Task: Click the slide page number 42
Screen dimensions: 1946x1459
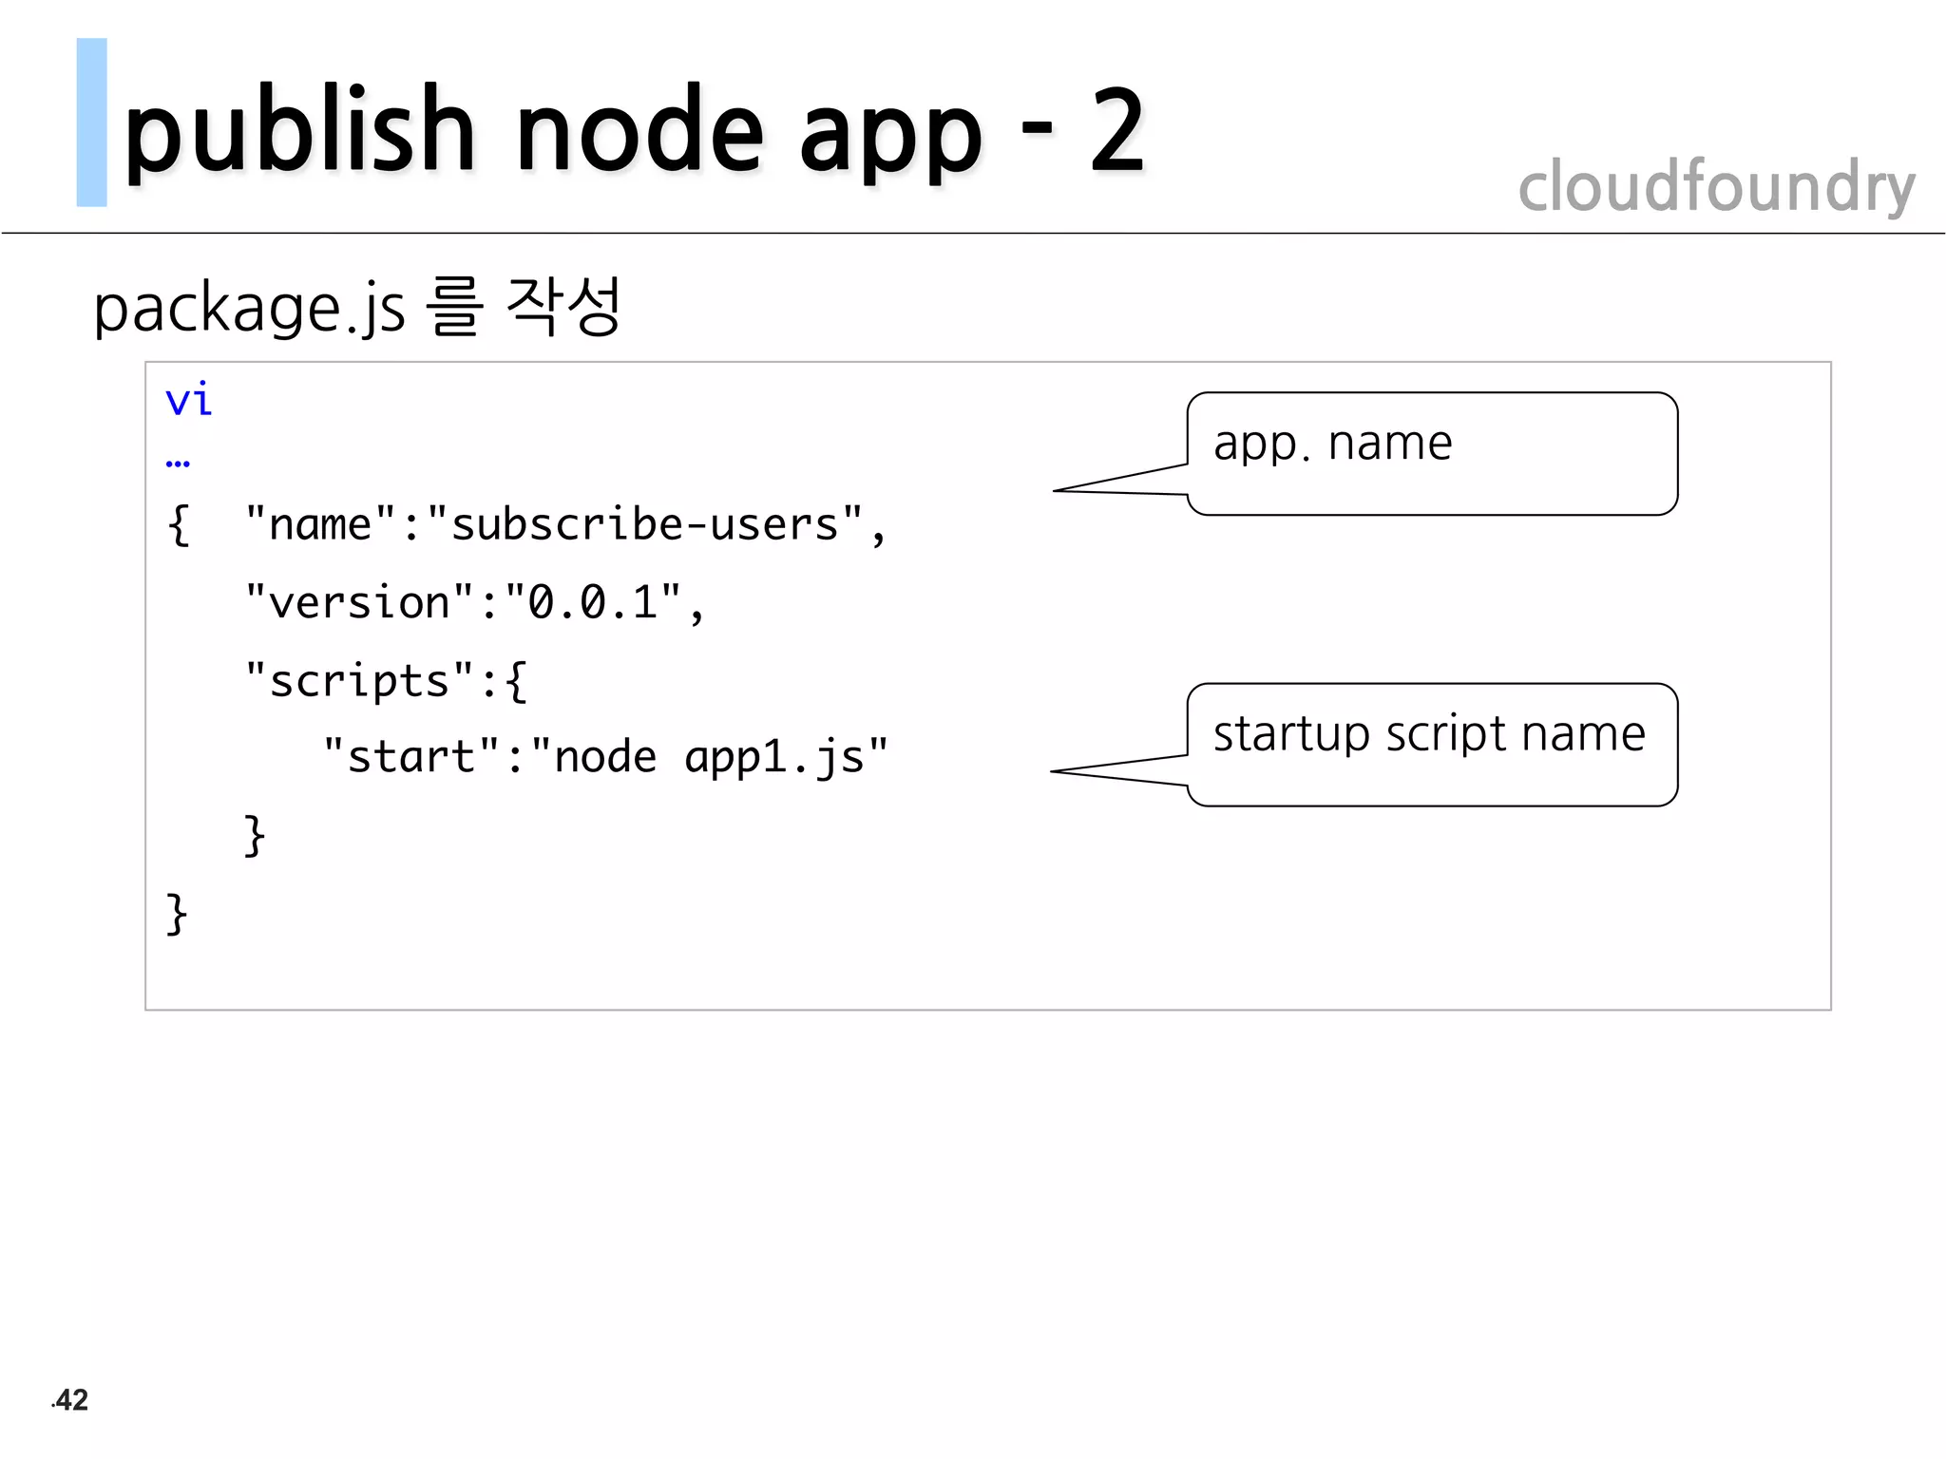Action: tap(70, 1400)
